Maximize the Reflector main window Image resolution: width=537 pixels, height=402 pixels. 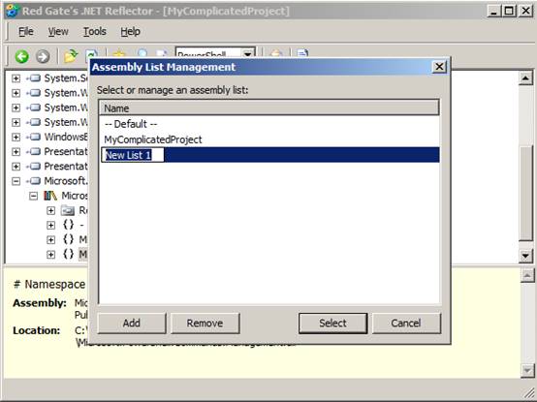point(509,11)
